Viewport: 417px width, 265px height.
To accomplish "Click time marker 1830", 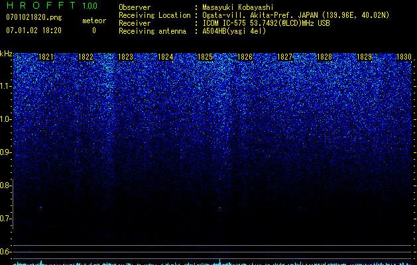I will [404, 57].
